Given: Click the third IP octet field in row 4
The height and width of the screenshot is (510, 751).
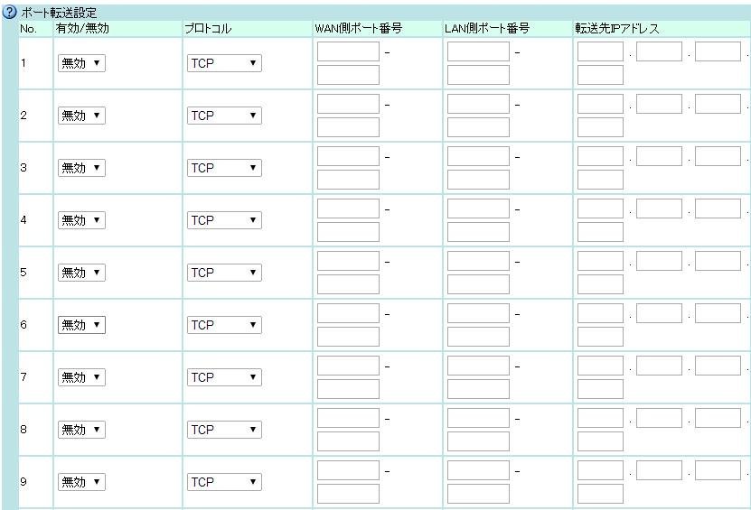Looking at the screenshot, I should click(x=718, y=209).
